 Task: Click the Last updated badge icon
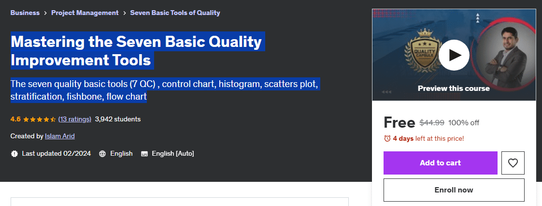pos(14,154)
